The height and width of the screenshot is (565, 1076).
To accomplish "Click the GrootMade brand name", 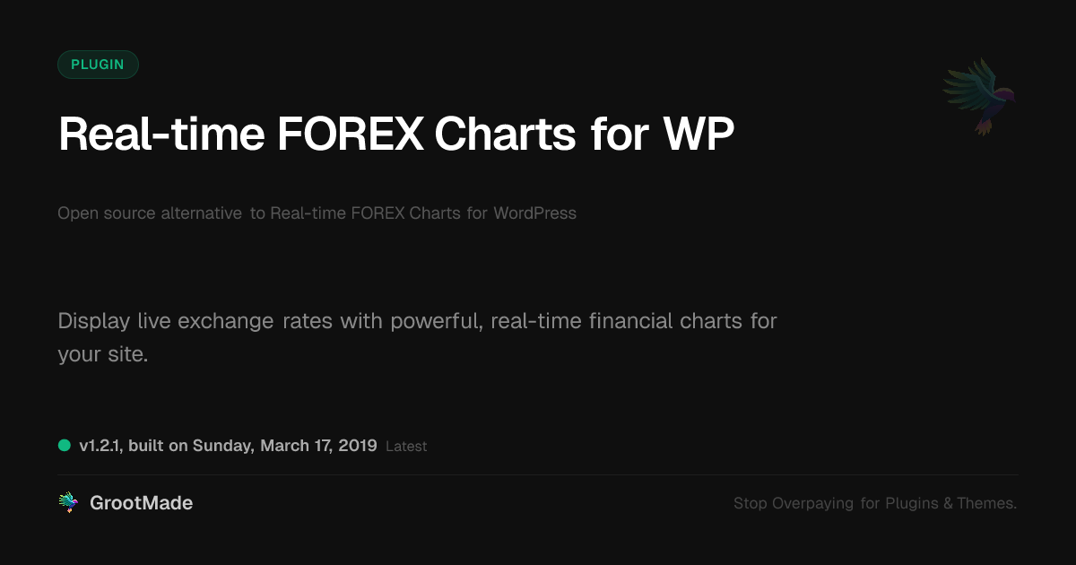I will (141, 503).
